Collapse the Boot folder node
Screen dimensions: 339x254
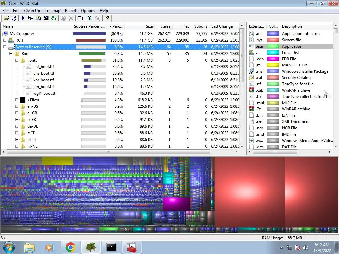11,53
